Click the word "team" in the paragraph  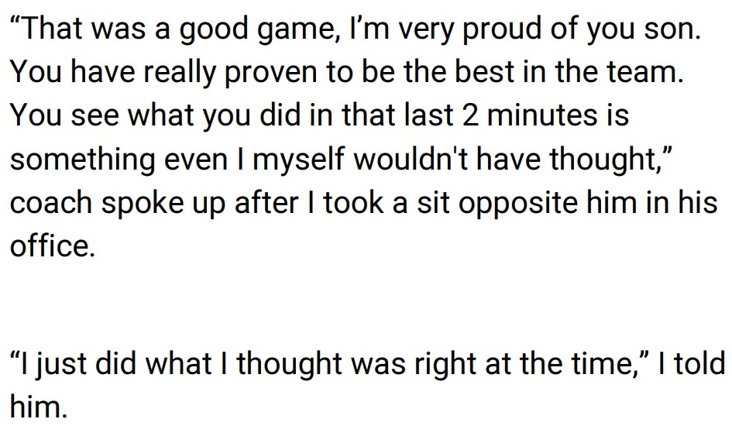(644, 73)
